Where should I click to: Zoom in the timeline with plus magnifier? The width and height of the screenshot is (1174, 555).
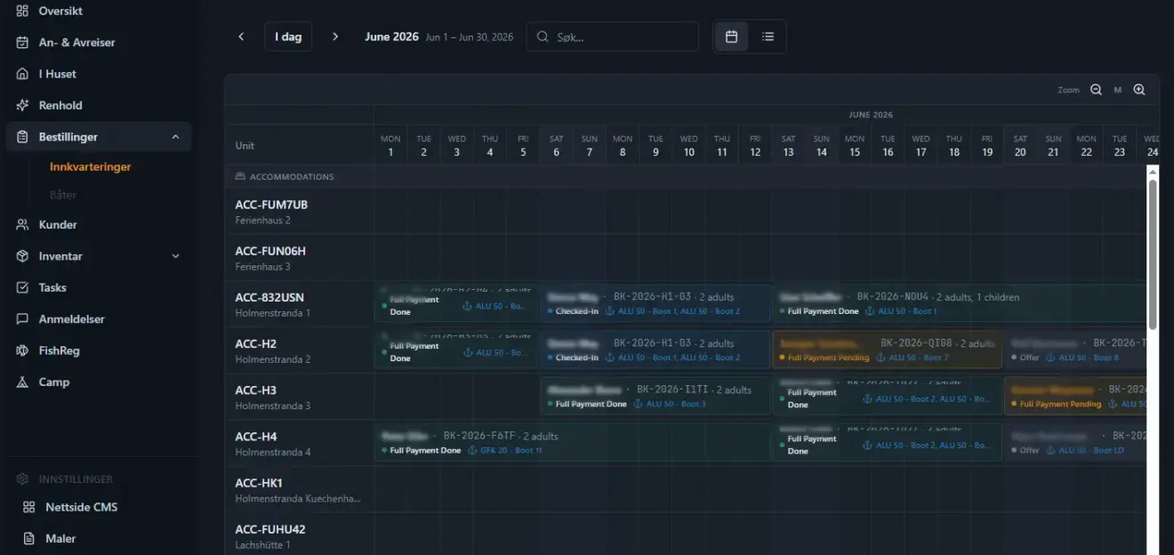pos(1139,90)
